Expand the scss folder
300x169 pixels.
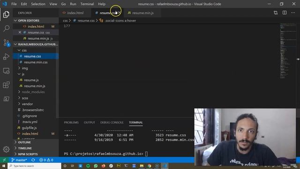tap(36, 98)
